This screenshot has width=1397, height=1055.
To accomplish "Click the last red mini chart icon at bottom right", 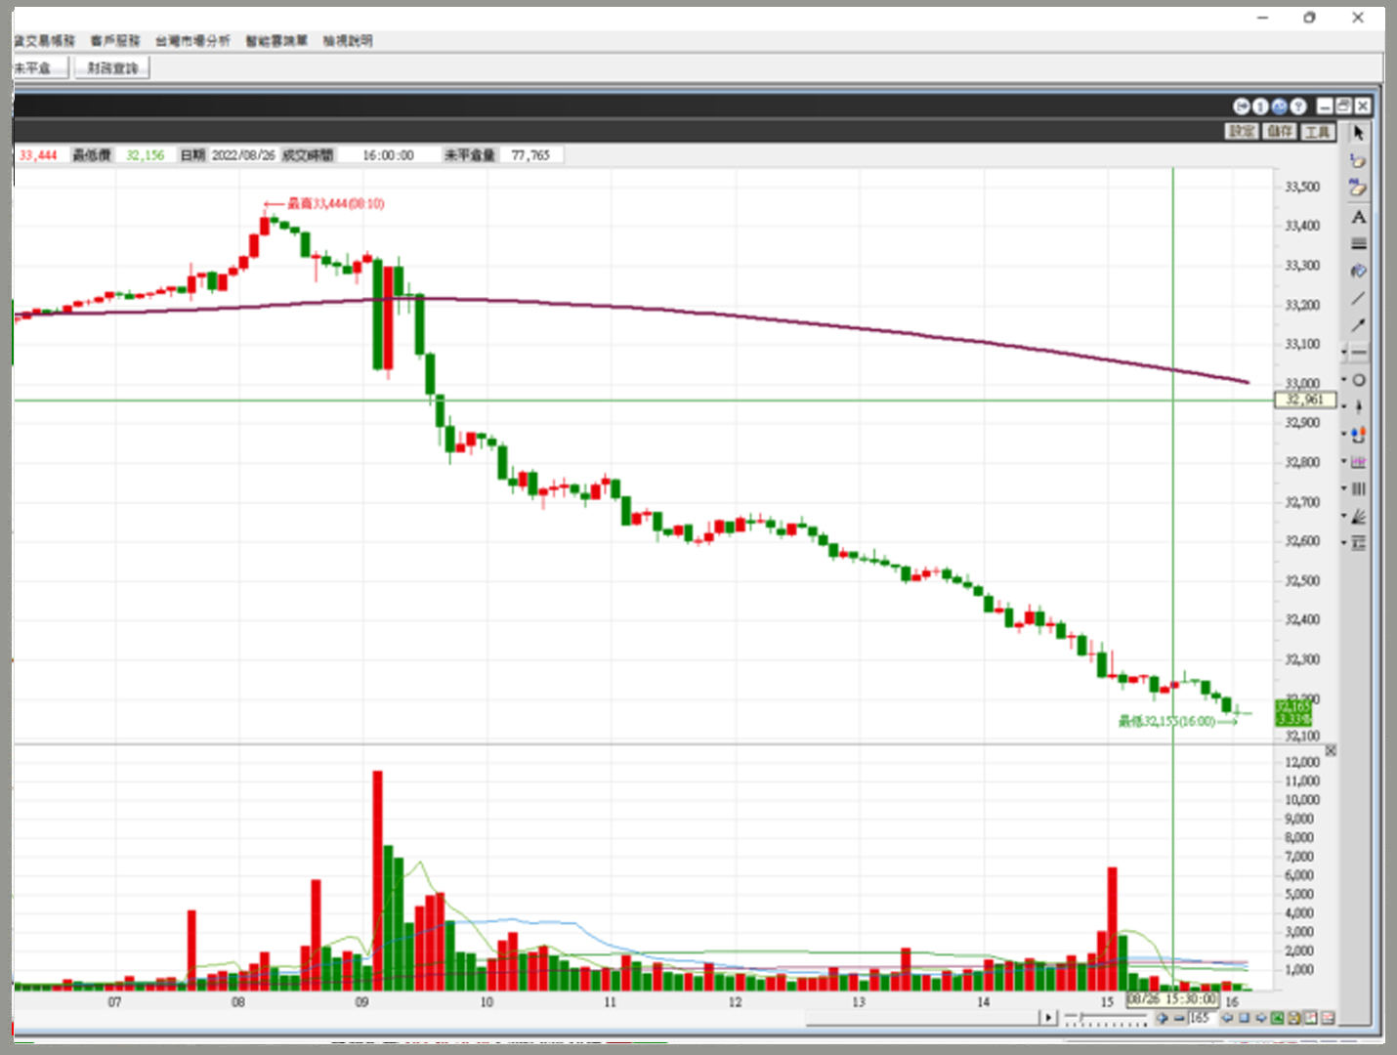I will (1327, 1018).
